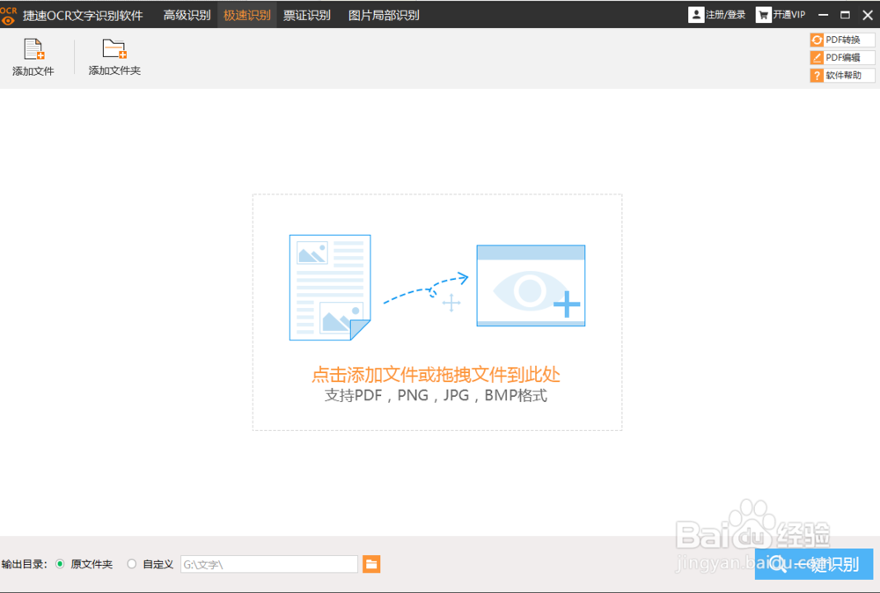This screenshot has height=593, width=880.
Task: Open the output folder browser icon
Action: [x=370, y=564]
